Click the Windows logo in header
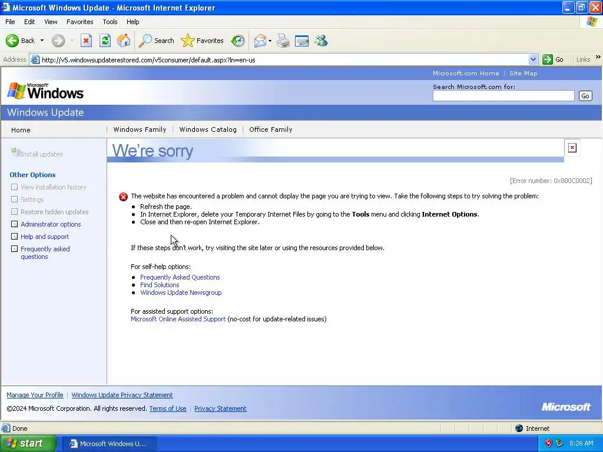Screen dimensions: 603x452 click(x=45, y=91)
